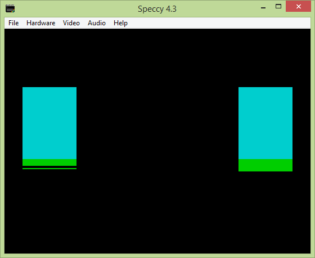Open the Help menu

[120, 23]
